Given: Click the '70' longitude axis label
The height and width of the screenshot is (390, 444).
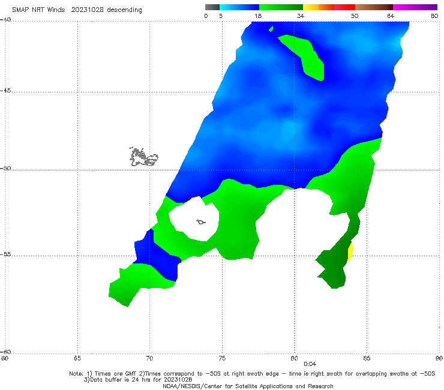Looking at the screenshot, I should click(x=149, y=358).
